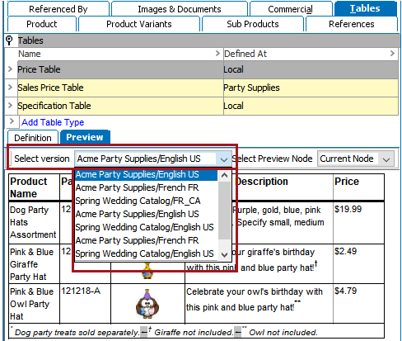Select the Specification Table name cell
The height and width of the screenshot is (341, 402).
coord(120,106)
